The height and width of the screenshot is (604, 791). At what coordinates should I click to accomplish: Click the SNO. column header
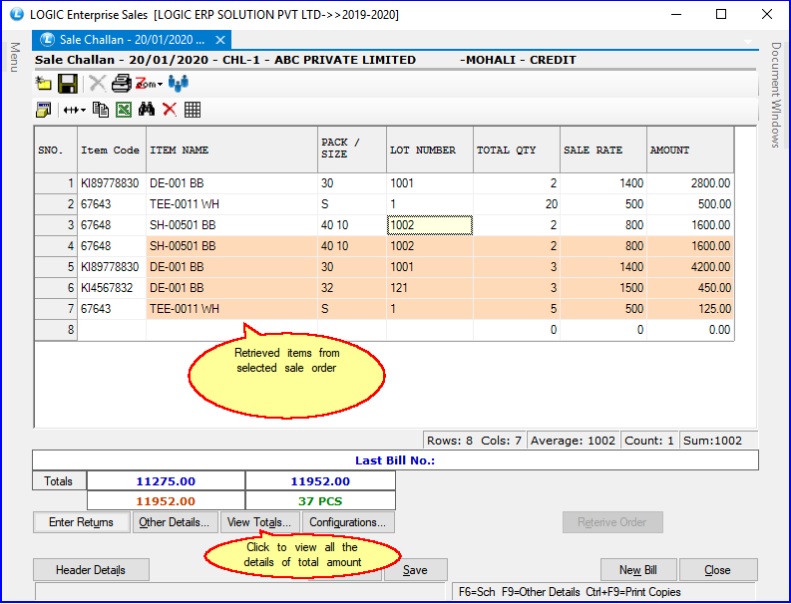pyautogui.click(x=56, y=150)
